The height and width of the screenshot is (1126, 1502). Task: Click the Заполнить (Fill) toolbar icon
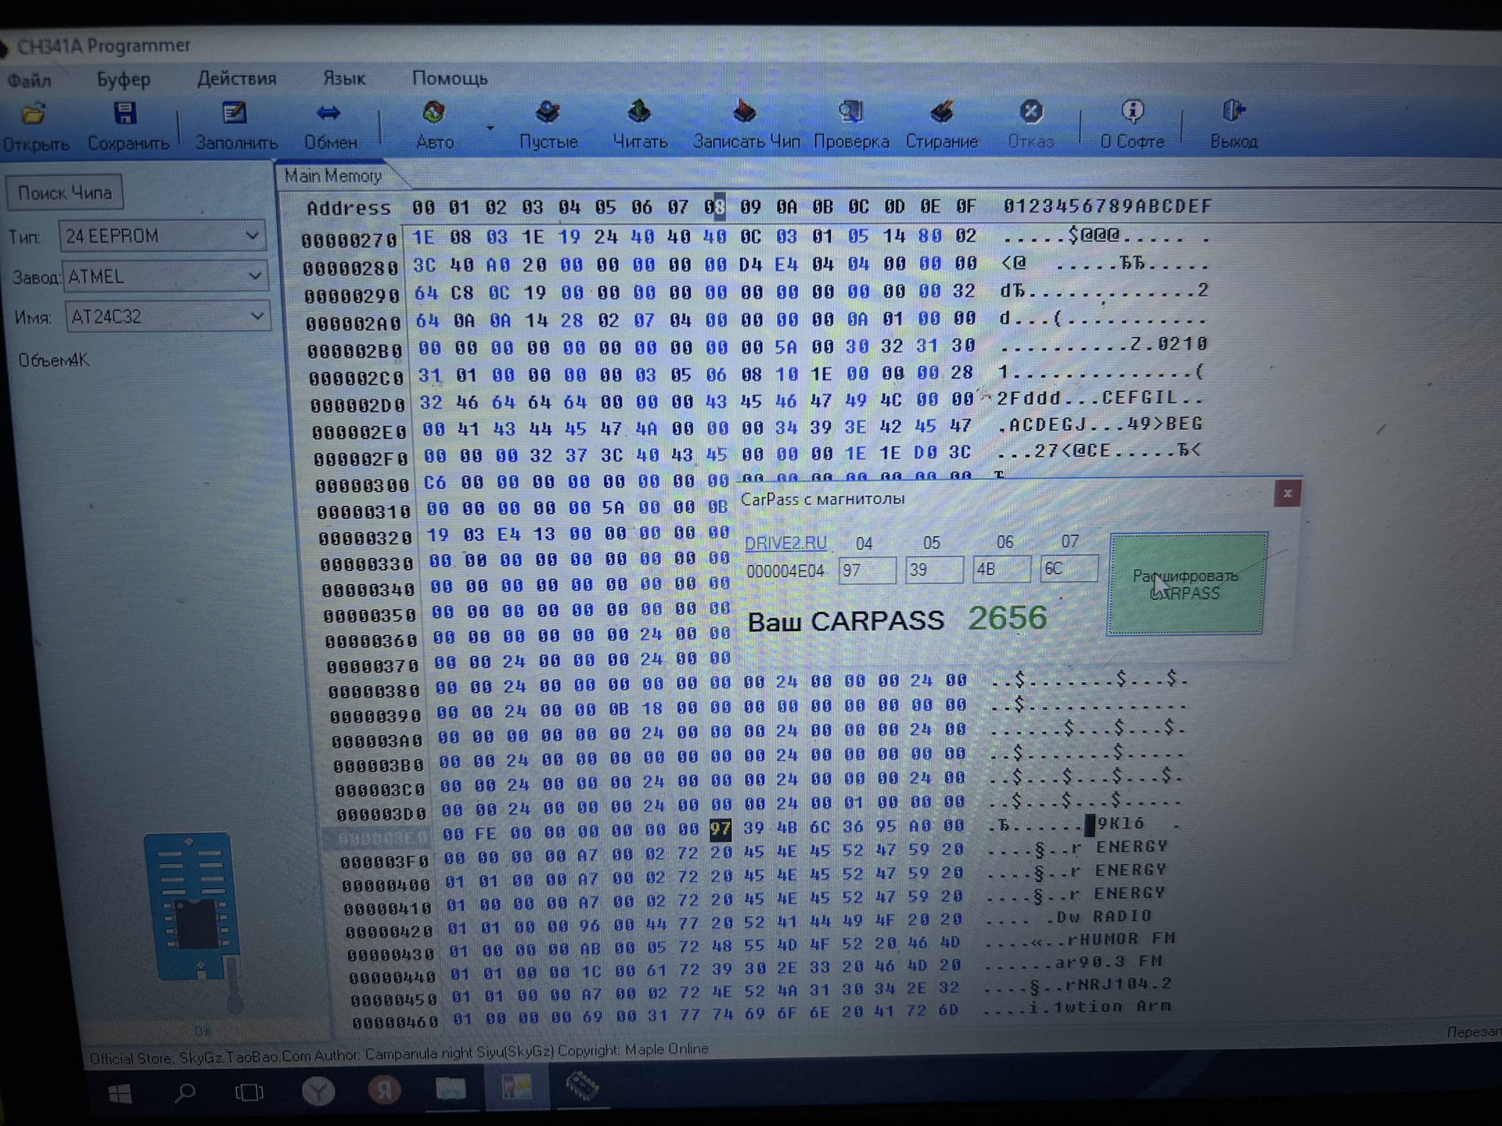click(233, 114)
